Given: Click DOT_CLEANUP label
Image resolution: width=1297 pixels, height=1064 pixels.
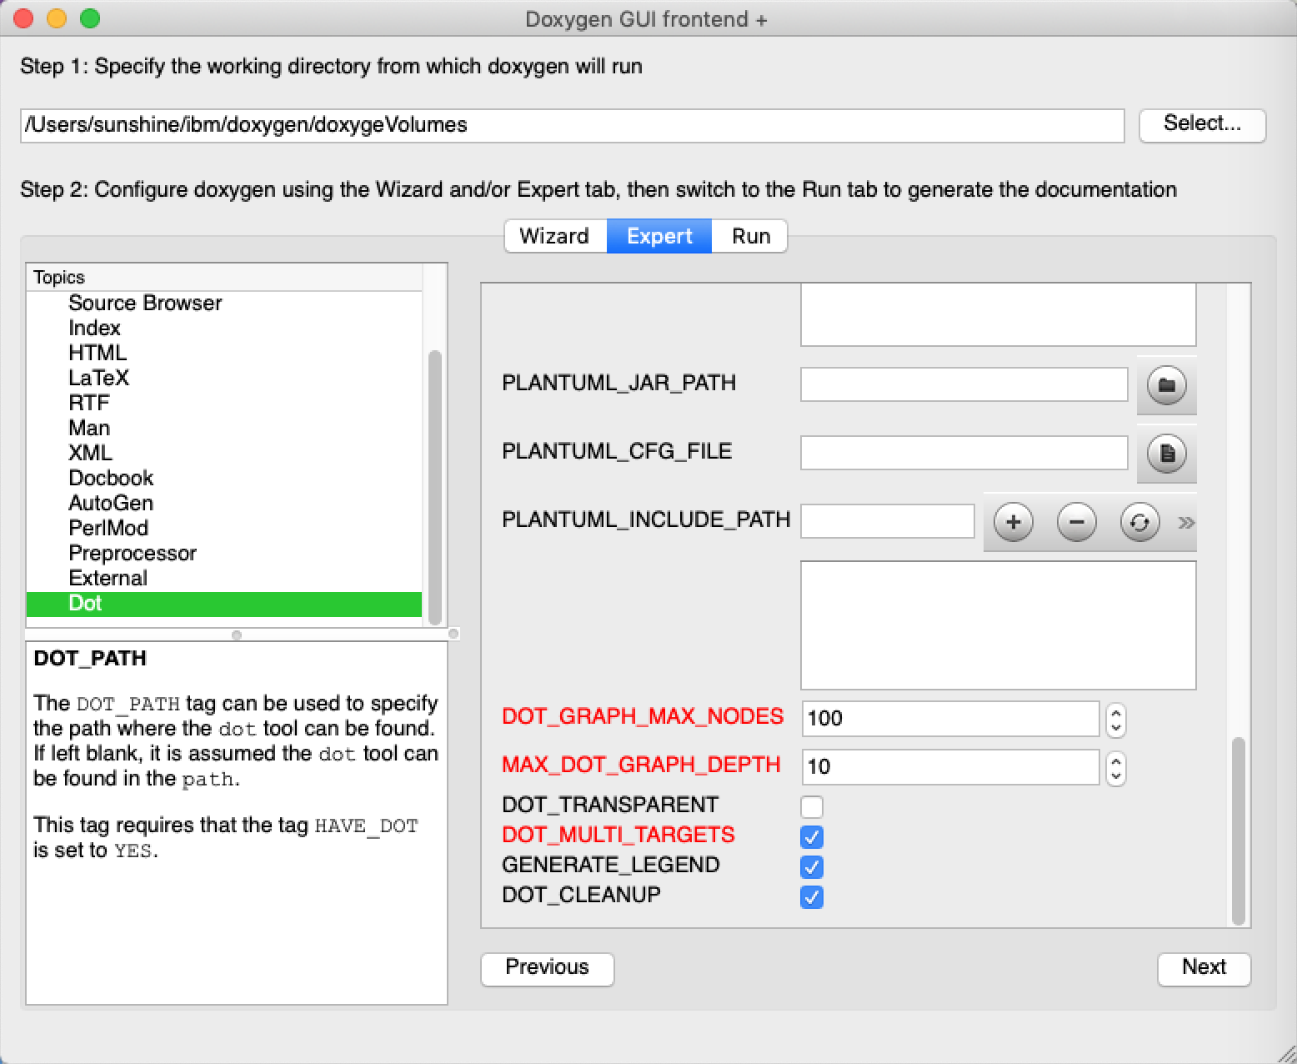Looking at the screenshot, I should tap(581, 895).
